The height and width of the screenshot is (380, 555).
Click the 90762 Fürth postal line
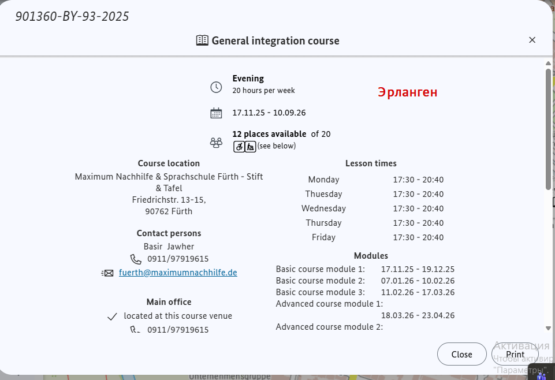pos(169,211)
